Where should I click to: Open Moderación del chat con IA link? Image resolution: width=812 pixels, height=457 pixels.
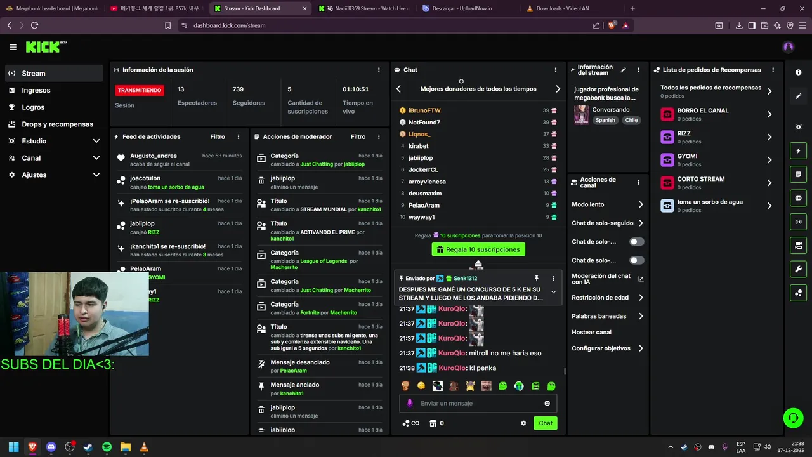608,279
